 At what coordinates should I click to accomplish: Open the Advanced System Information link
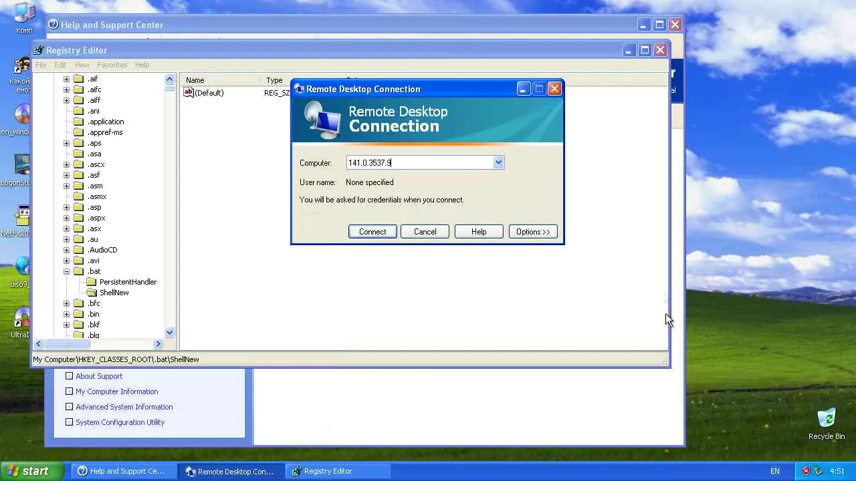click(124, 407)
